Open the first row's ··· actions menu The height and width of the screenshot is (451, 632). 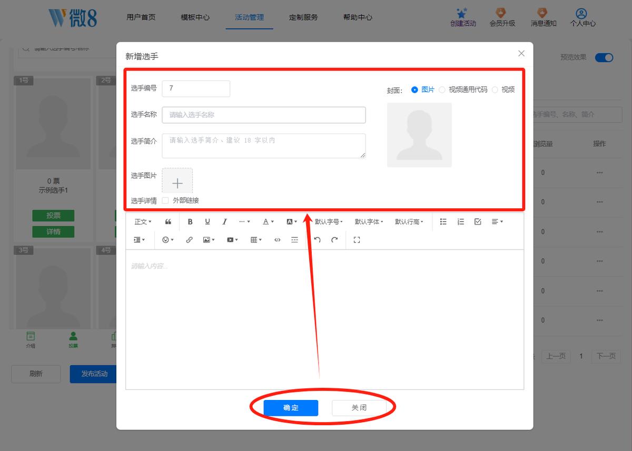pyautogui.click(x=599, y=173)
